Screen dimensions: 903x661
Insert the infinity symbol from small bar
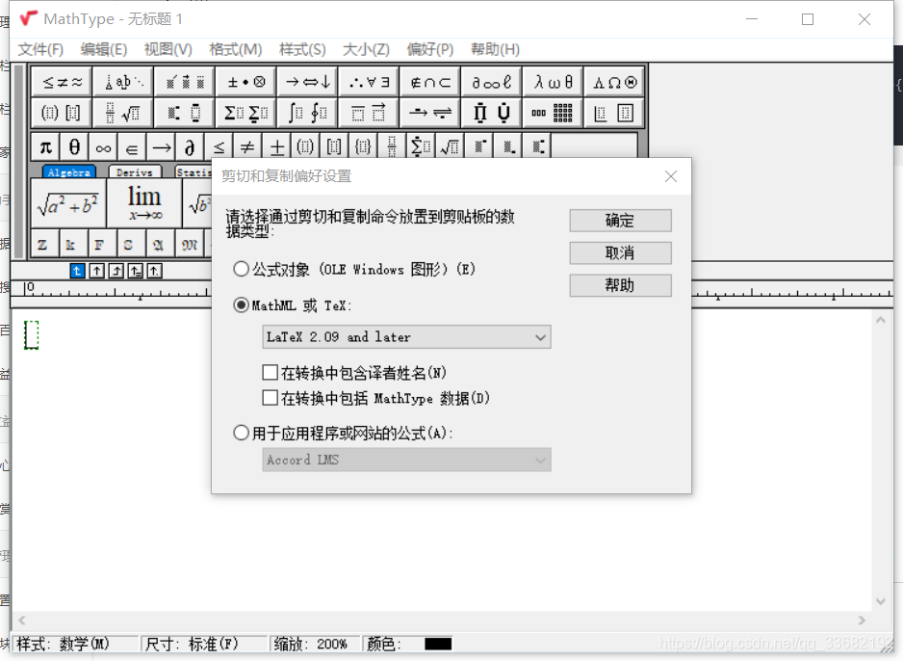(103, 147)
